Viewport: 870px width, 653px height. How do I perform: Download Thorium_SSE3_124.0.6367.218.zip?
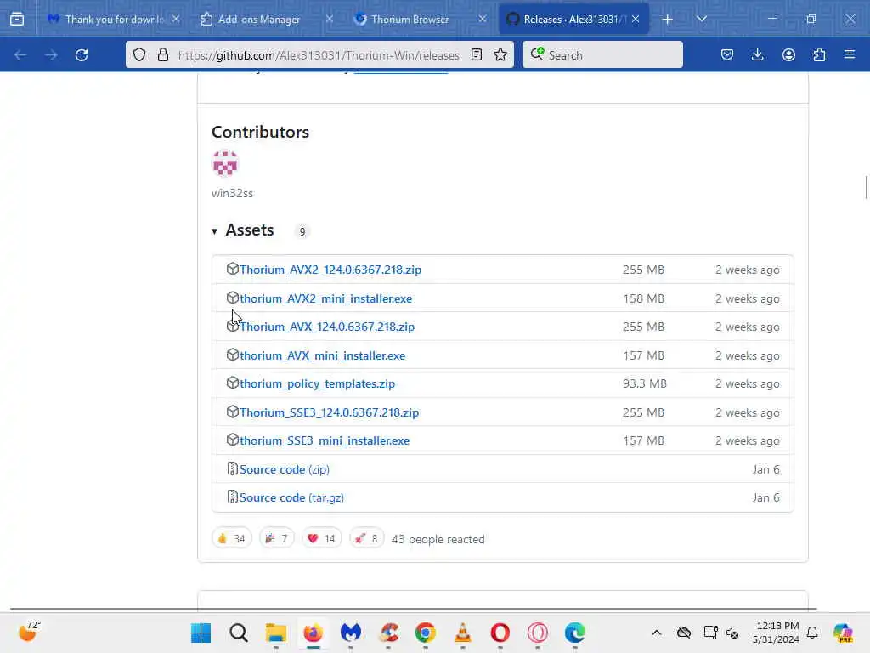pos(329,412)
